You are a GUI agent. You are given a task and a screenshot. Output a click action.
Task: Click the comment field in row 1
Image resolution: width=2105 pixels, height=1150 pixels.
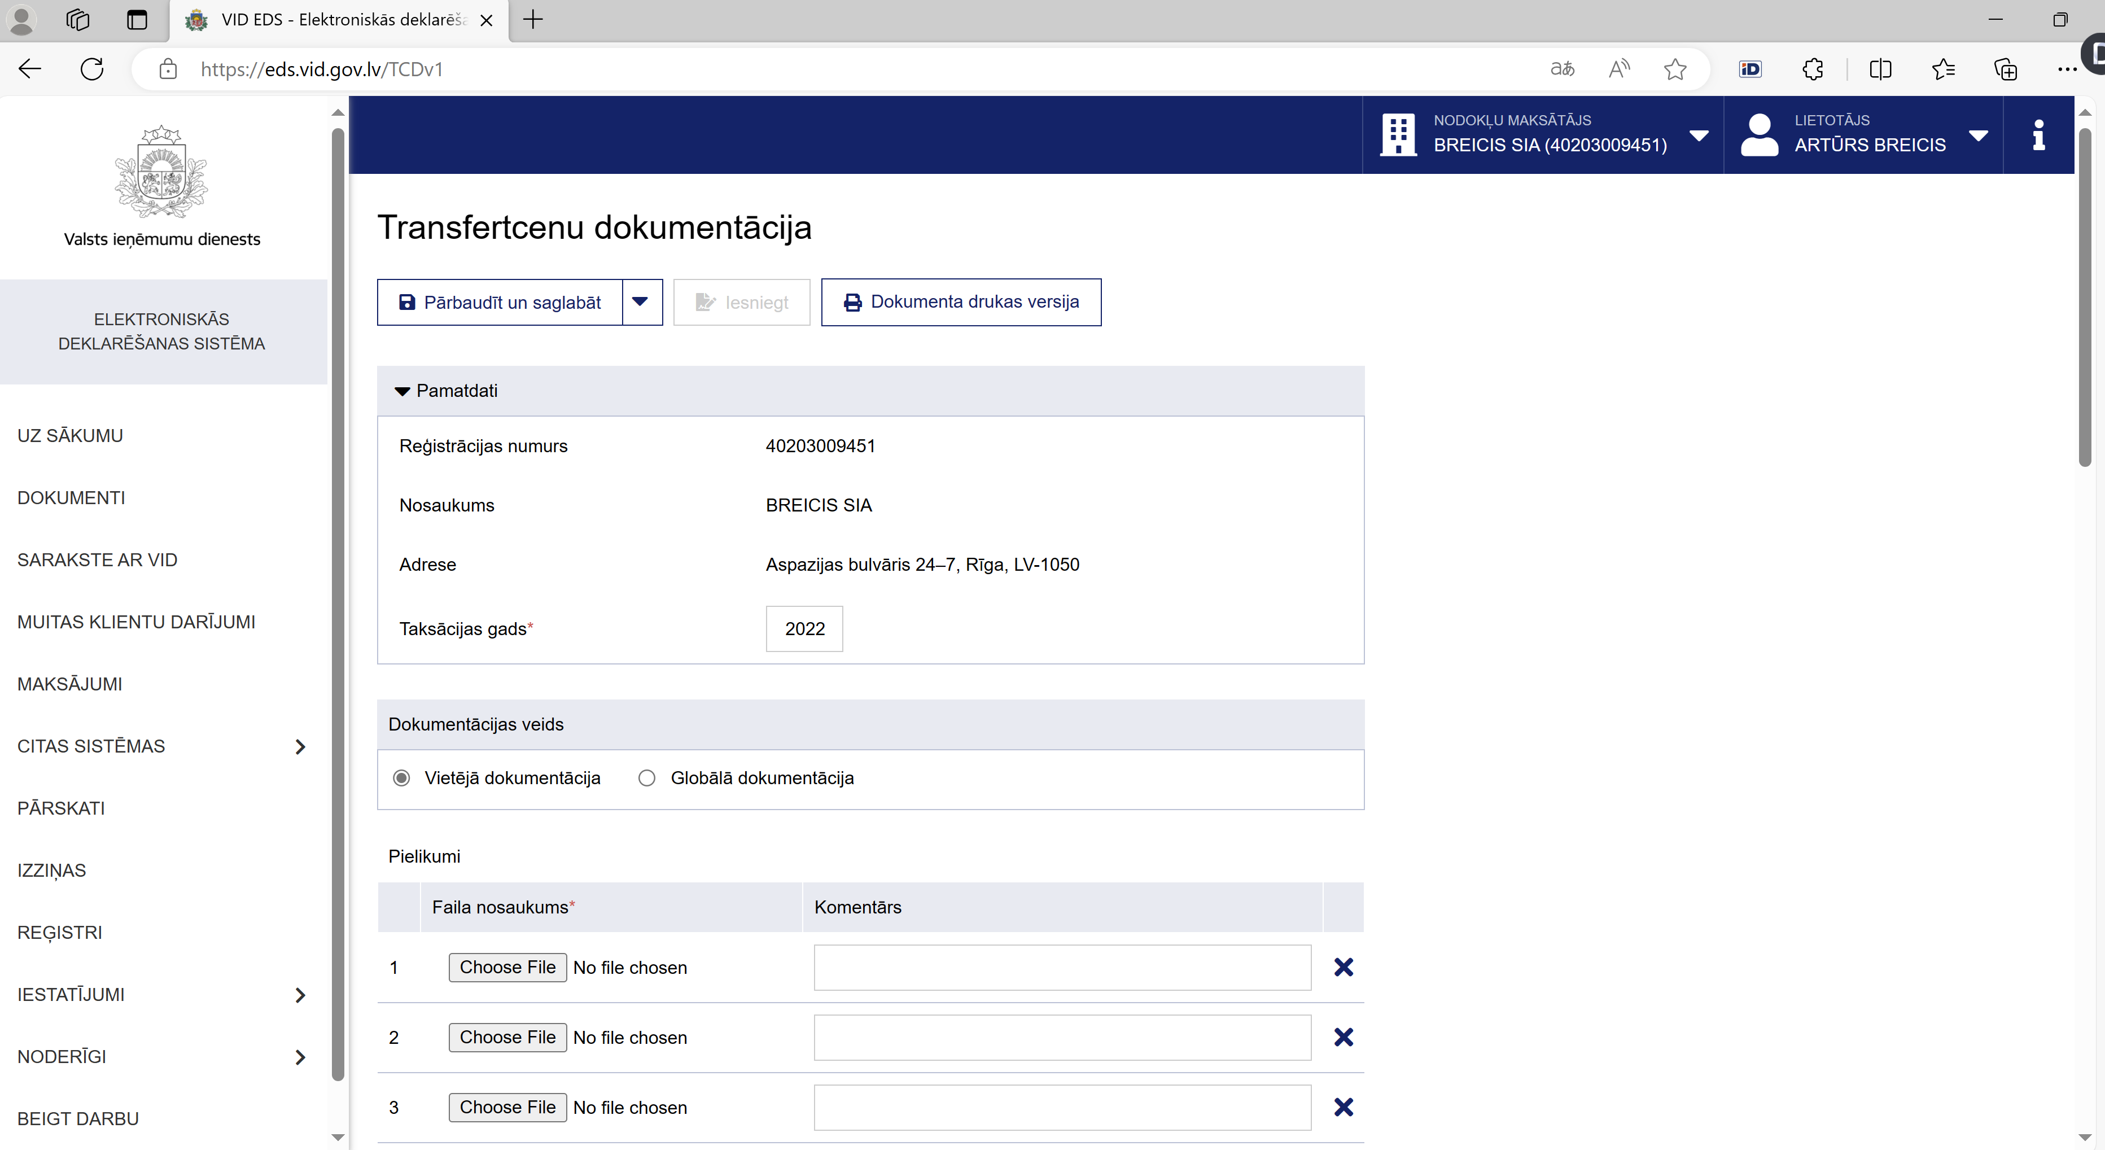1062,968
